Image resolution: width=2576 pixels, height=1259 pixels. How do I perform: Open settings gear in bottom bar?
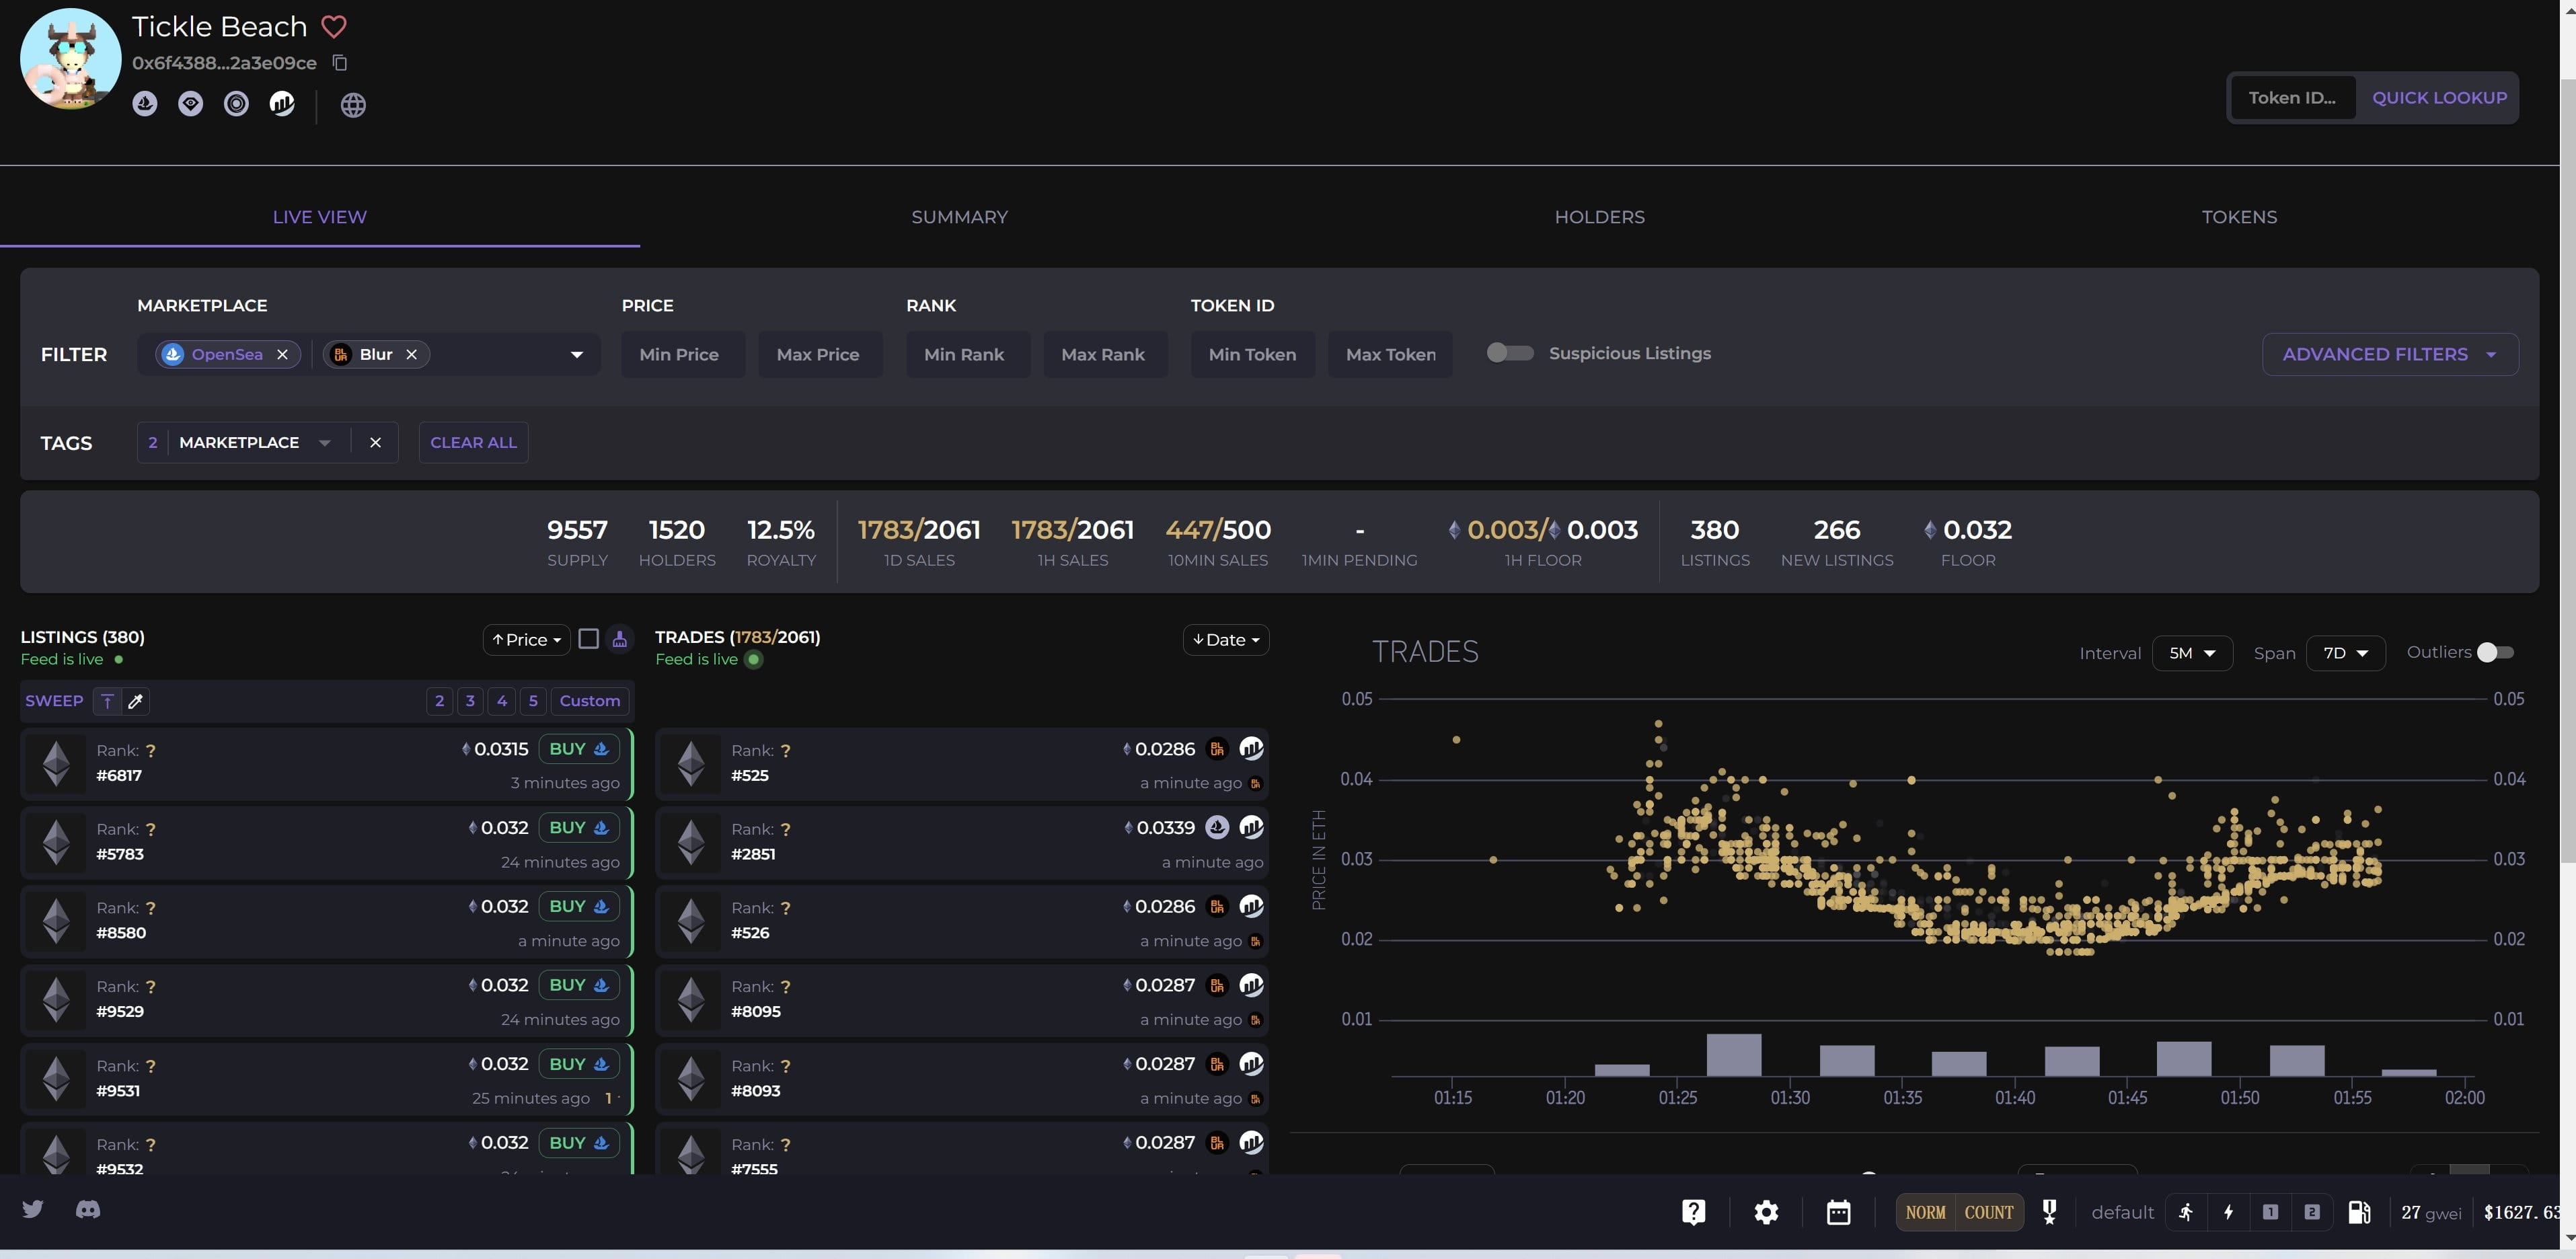(x=1766, y=1212)
